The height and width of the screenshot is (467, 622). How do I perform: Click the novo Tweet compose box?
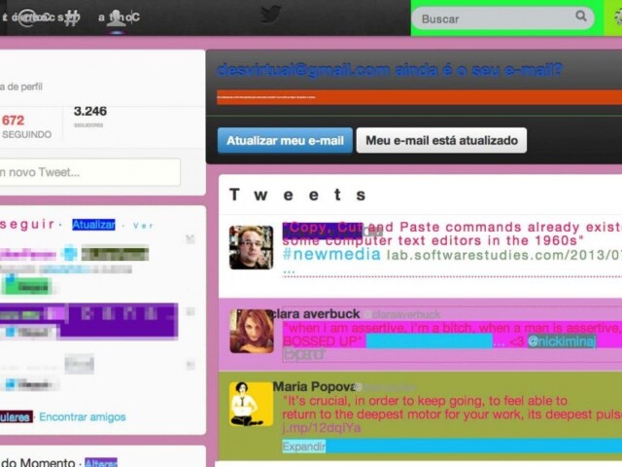(x=89, y=172)
